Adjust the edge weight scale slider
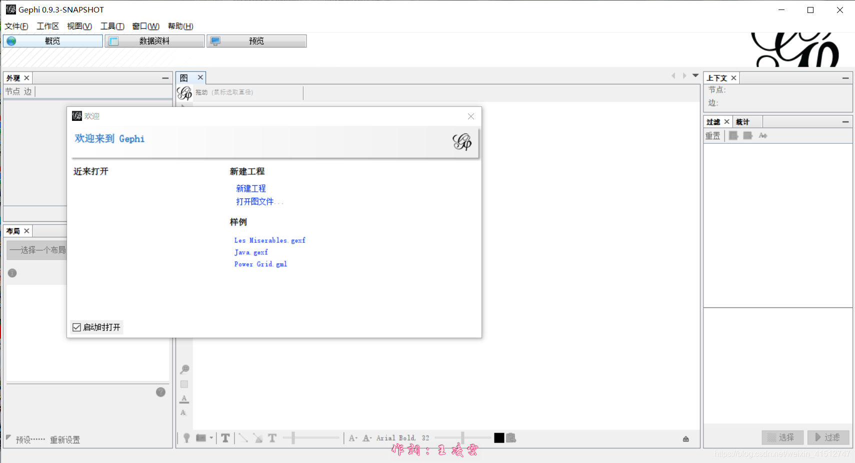 tap(311, 438)
